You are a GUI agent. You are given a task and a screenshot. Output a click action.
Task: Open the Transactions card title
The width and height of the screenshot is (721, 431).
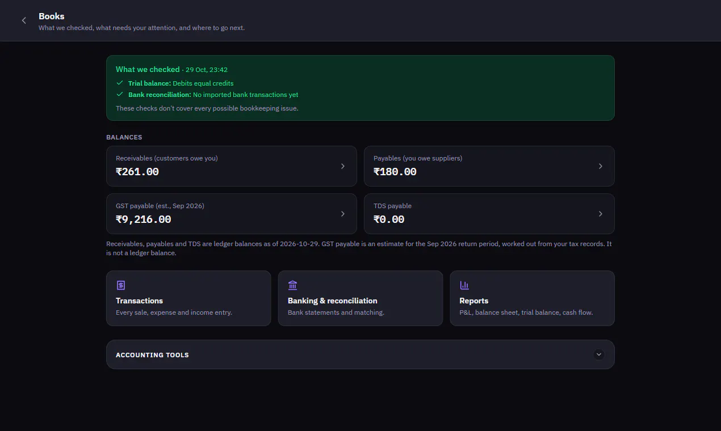139,301
